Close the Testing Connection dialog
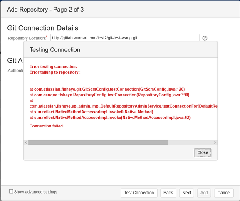The width and height of the screenshot is (240, 201). point(203,152)
